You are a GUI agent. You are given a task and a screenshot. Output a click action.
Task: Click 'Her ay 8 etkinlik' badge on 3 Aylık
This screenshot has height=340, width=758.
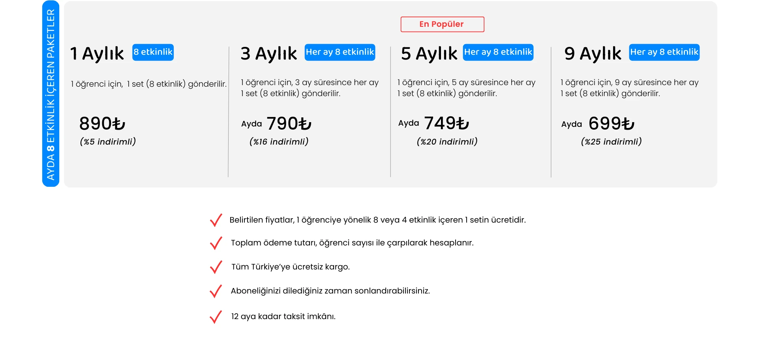point(340,52)
